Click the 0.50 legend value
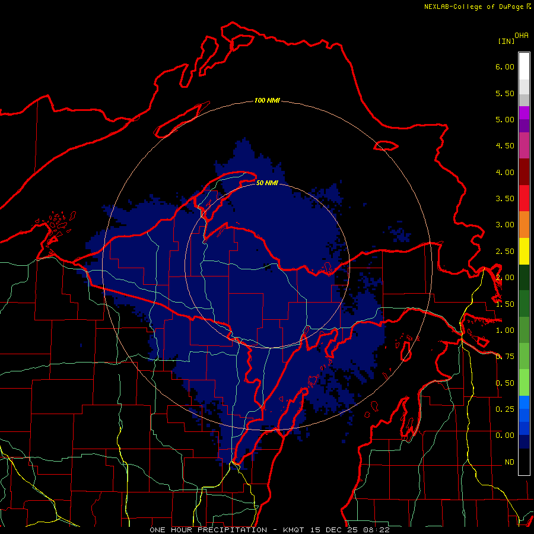This screenshot has height=534, width=534. point(505,383)
